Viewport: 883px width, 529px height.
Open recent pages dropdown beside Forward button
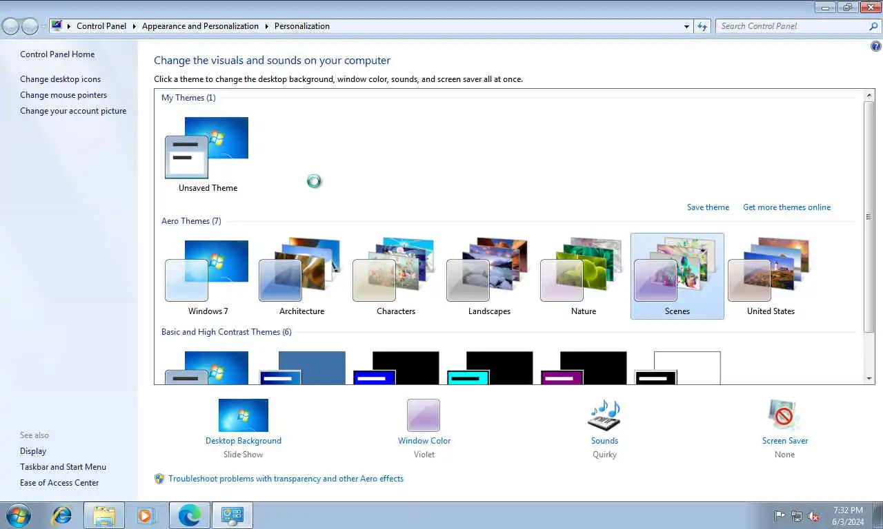click(x=43, y=26)
